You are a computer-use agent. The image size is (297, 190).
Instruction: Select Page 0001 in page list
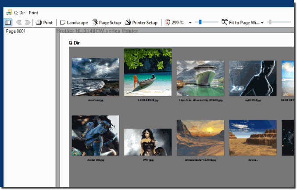[16, 31]
